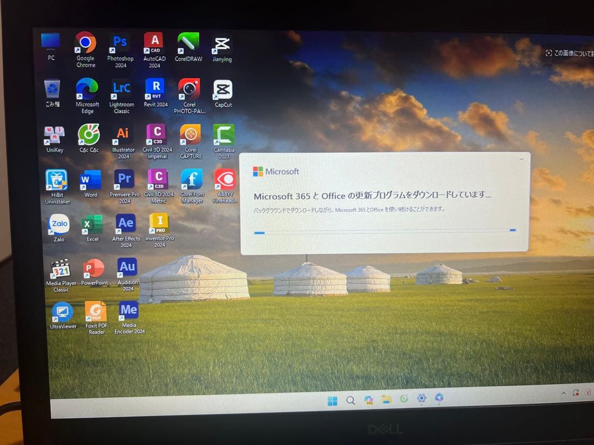Expand the hidden system tray icons

(563, 393)
